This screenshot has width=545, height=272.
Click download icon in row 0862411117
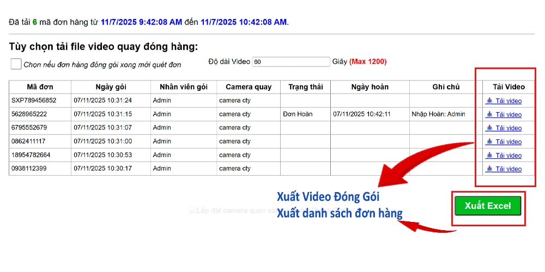489,141
